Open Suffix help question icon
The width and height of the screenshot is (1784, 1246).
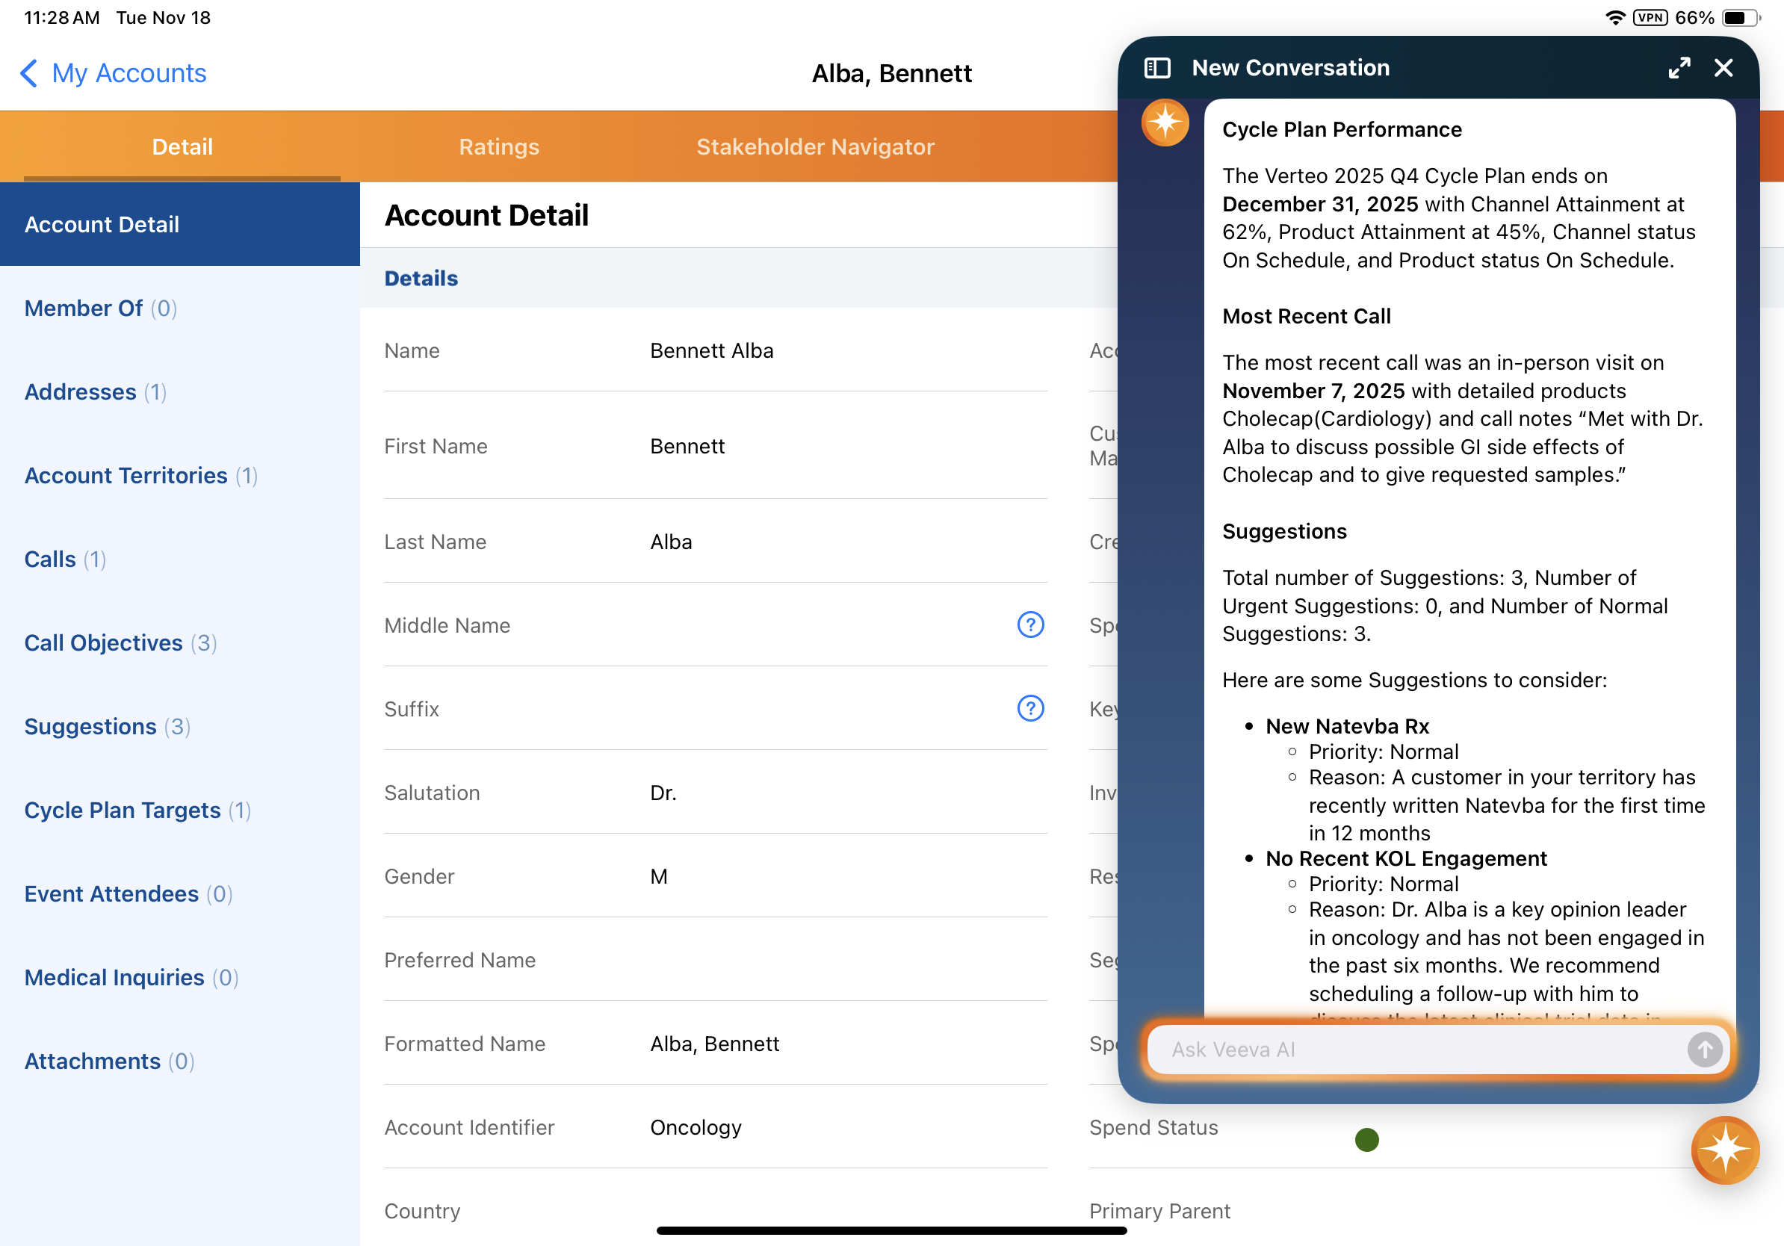1030,708
